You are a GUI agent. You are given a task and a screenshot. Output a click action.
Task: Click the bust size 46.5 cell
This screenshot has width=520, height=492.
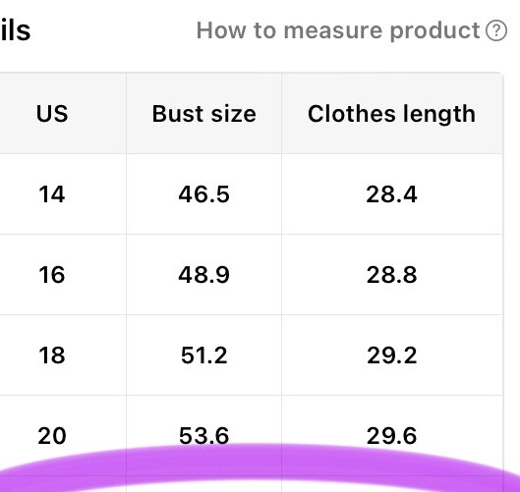(x=203, y=194)
